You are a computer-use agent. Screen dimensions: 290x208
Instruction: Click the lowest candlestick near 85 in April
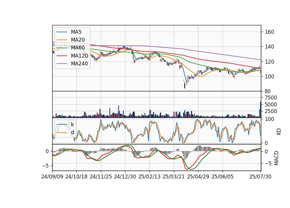click(185, 86)
